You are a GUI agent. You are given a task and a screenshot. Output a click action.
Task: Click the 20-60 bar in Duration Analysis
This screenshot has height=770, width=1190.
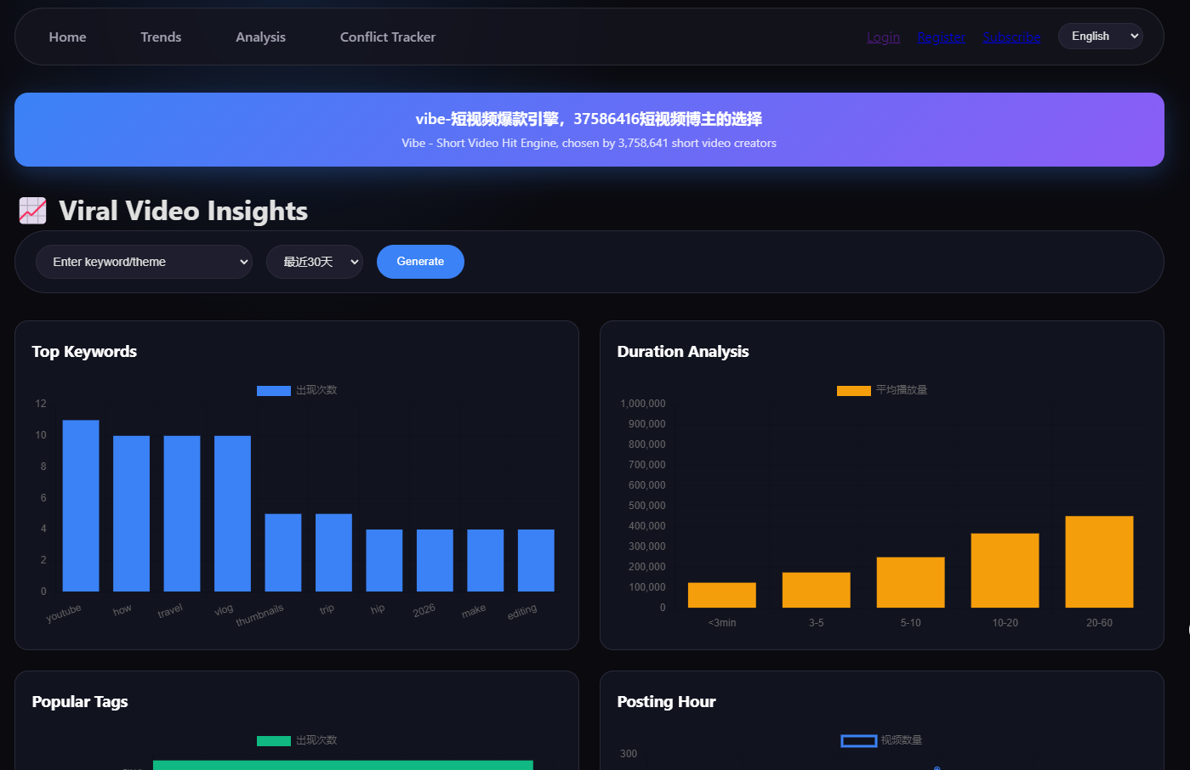click(1099, 561)
